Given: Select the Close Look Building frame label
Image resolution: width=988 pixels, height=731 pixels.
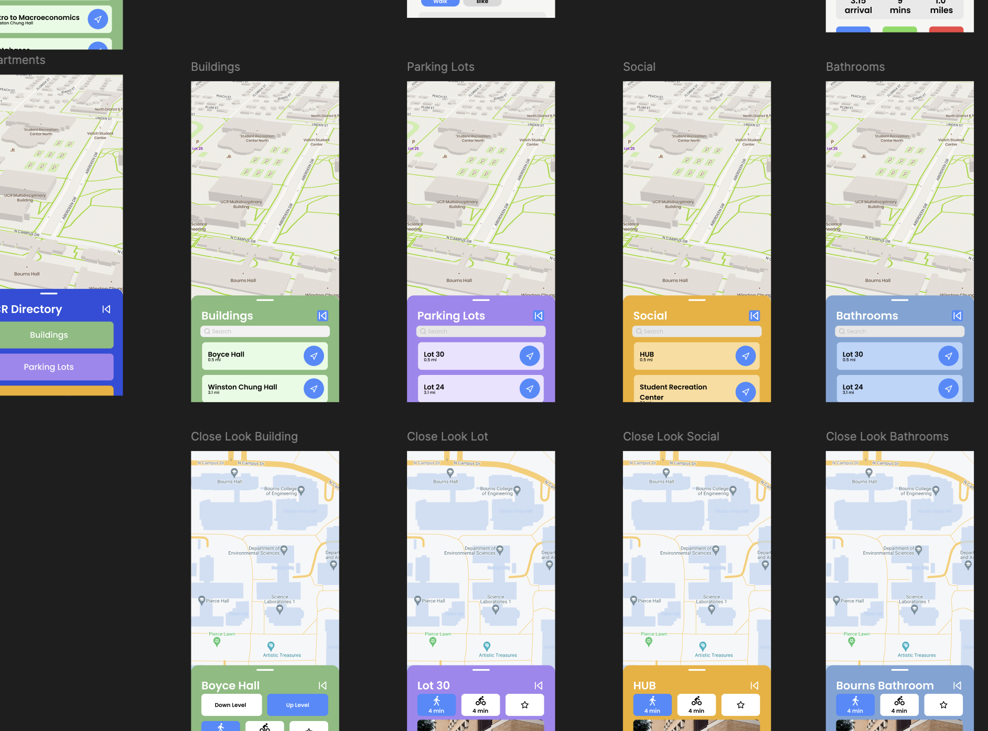Looking at the screenshot, I should 244,436.
